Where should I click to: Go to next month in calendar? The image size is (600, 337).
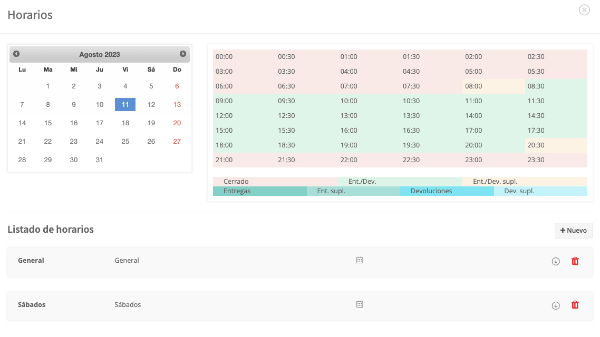coord(183,54)
